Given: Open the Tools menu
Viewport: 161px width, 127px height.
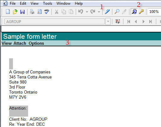Looking at the screenshot, I should 47,3.
